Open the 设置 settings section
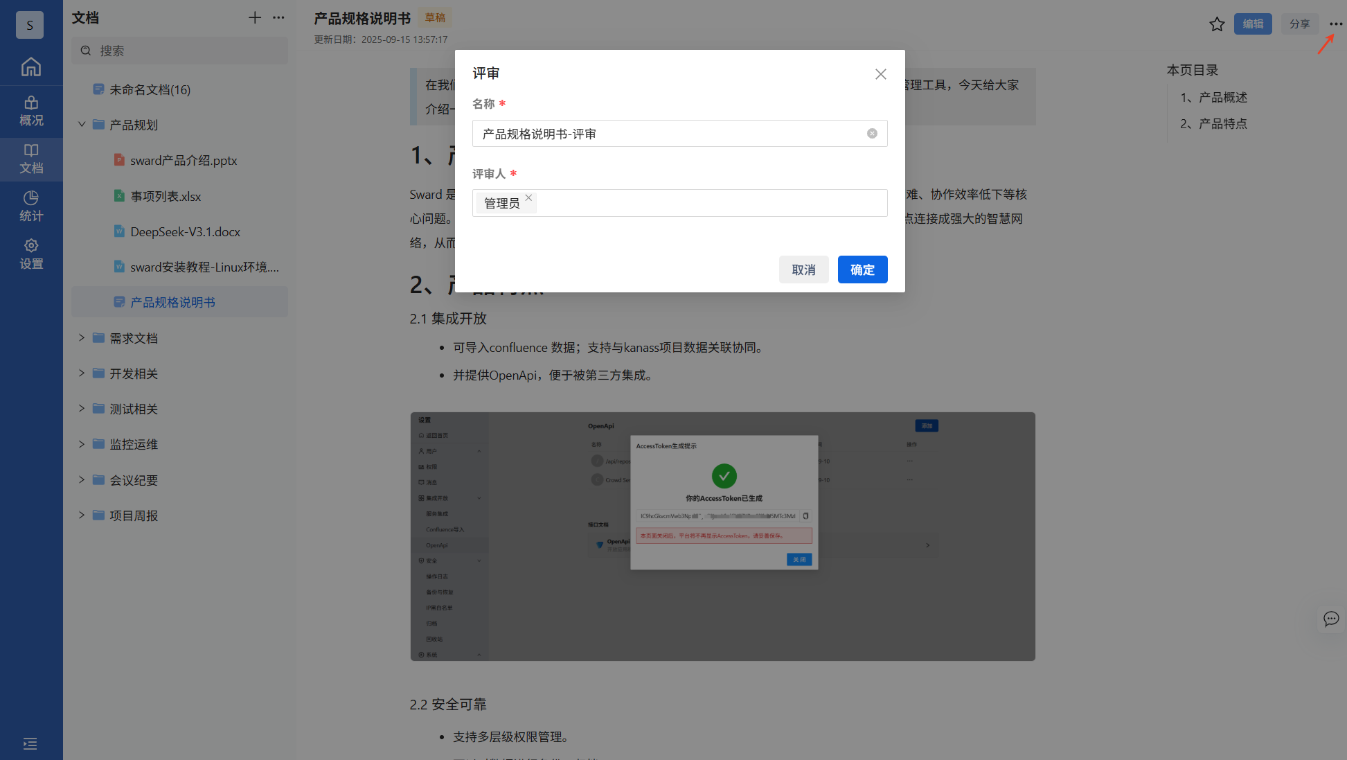 coord(31,254)
